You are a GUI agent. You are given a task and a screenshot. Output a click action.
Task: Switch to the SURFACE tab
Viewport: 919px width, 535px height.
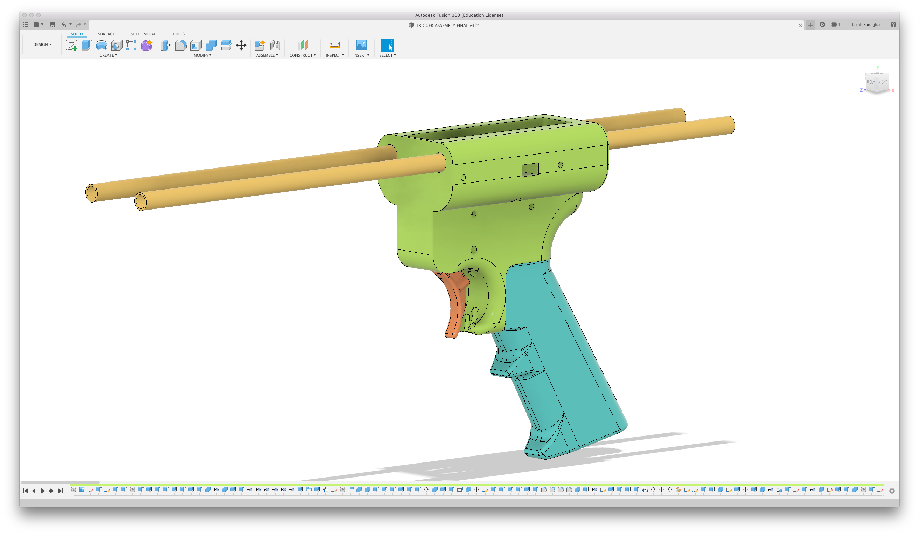point(106,34)
